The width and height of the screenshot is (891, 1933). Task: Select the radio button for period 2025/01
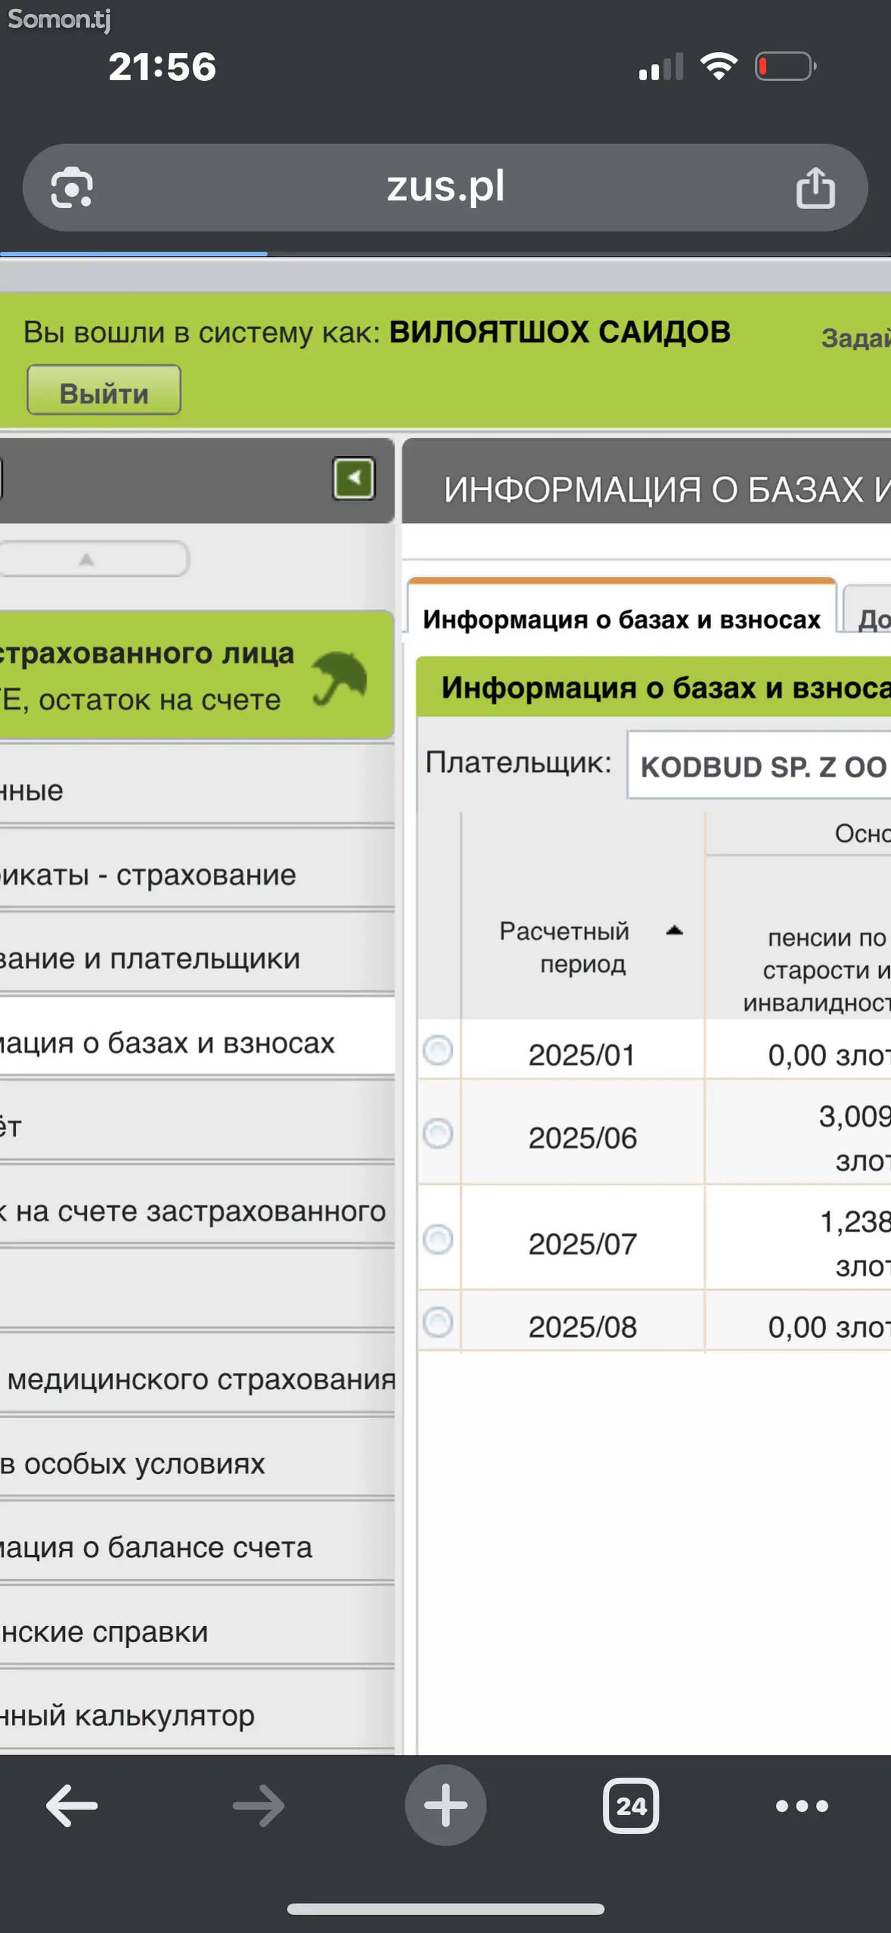437,1050
